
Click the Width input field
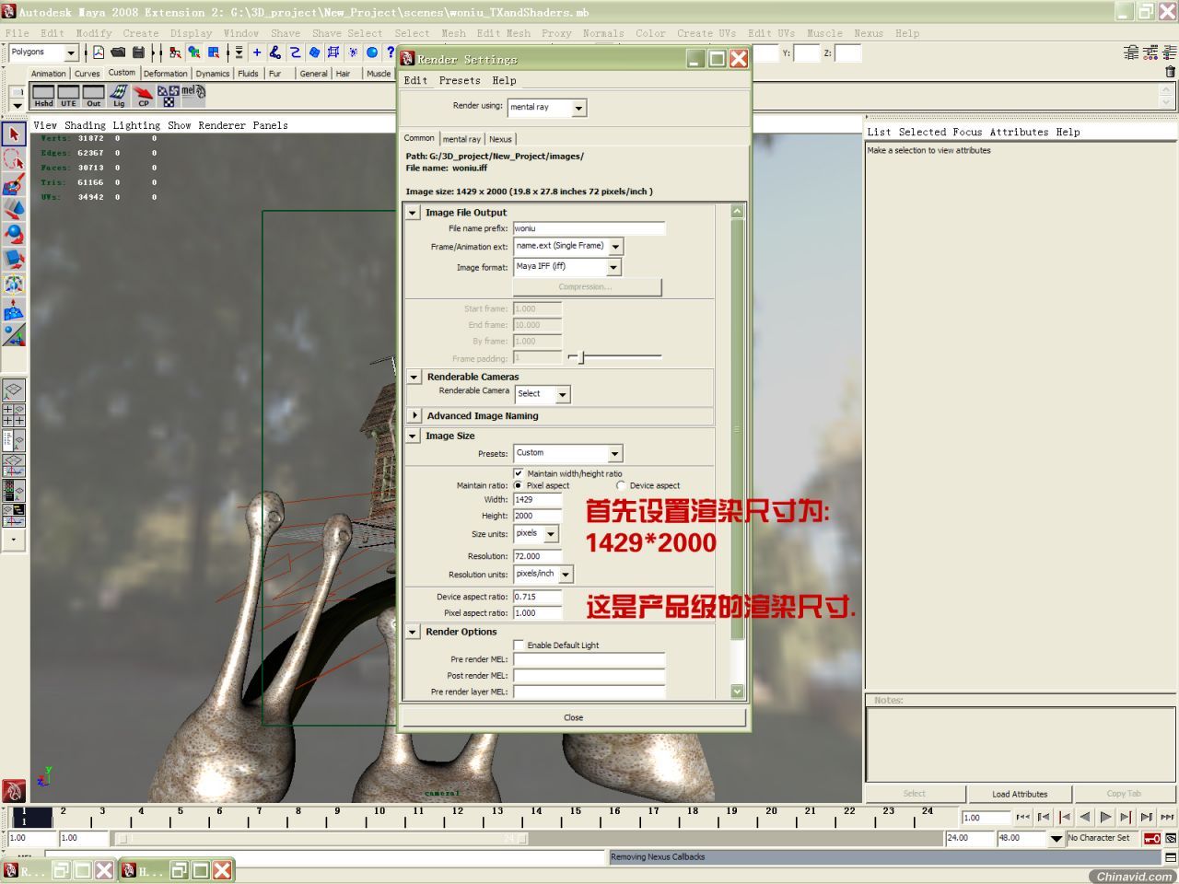(537, 500)
